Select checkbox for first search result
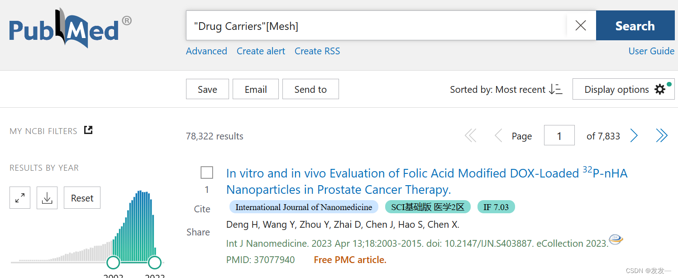This screenshot has width=678, height=278. 207,173
